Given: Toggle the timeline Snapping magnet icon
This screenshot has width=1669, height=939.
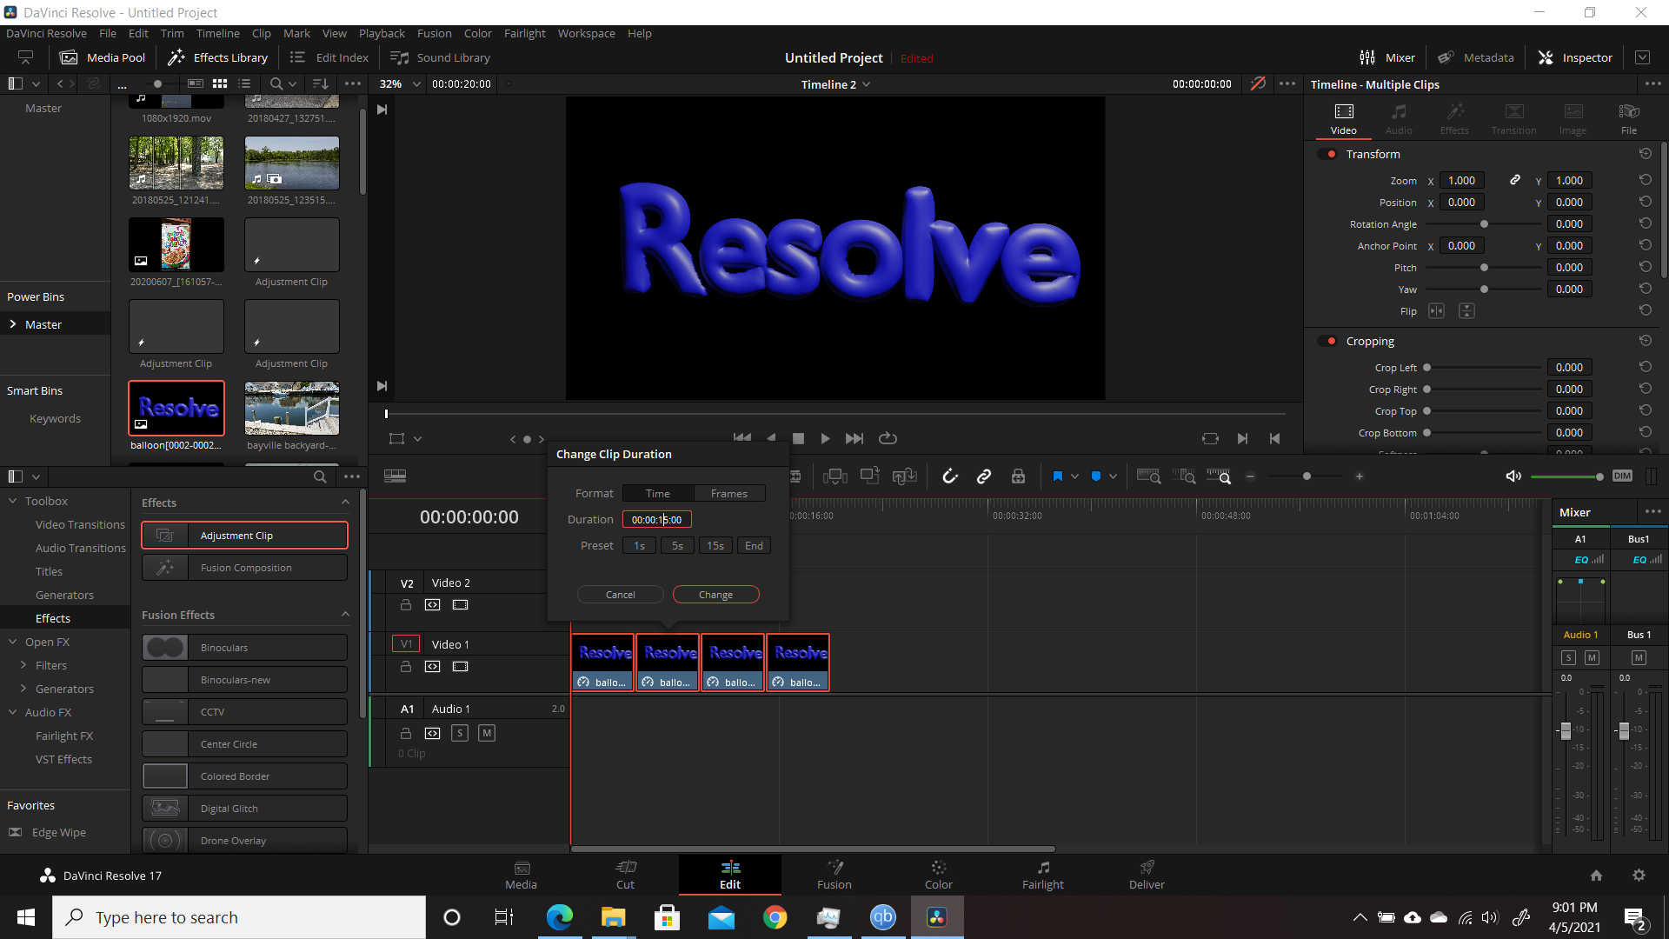Looking at the screenshot, I should point(950,476).
